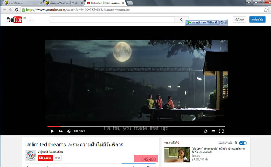Open video settings gear
This screenshot has height=167, width=271.
pyautogui.click(x=206, y=131)
